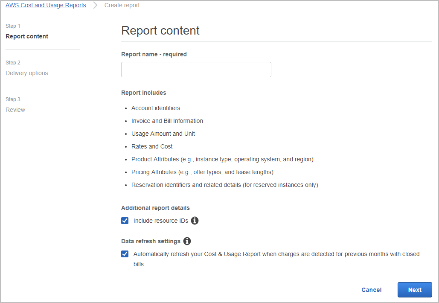This screenshot has width=439, height=303.
Task: Click the Invoice and Bill Information item
Action: [x=167, y=121]
